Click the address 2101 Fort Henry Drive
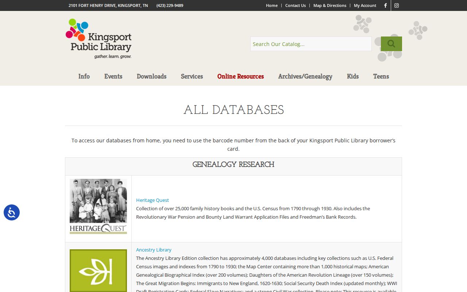This screenshot has height=292, width=467. point(108,5)
